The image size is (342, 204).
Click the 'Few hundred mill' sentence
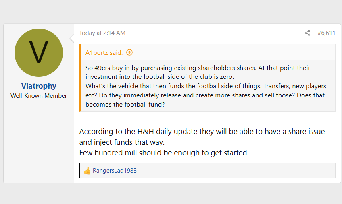pyautogui.click(x=164, y=153)
